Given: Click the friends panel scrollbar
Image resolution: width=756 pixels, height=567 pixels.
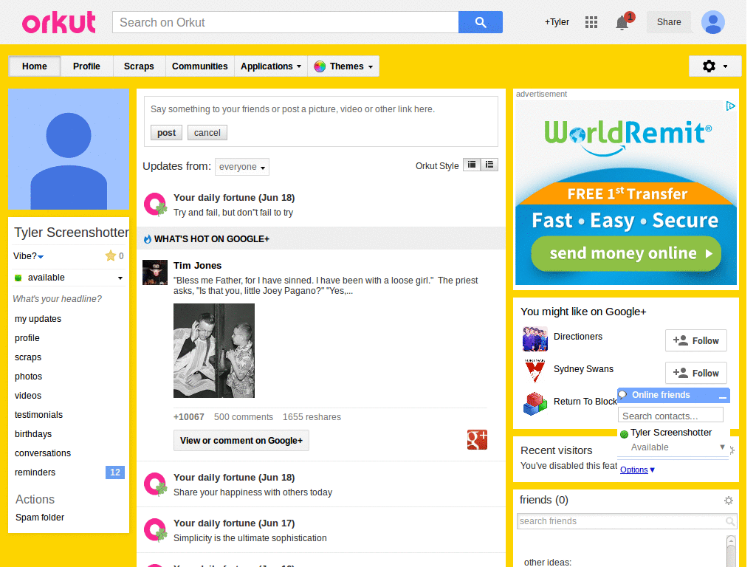Looking at the screenshot, I should [x=731, y=551].
